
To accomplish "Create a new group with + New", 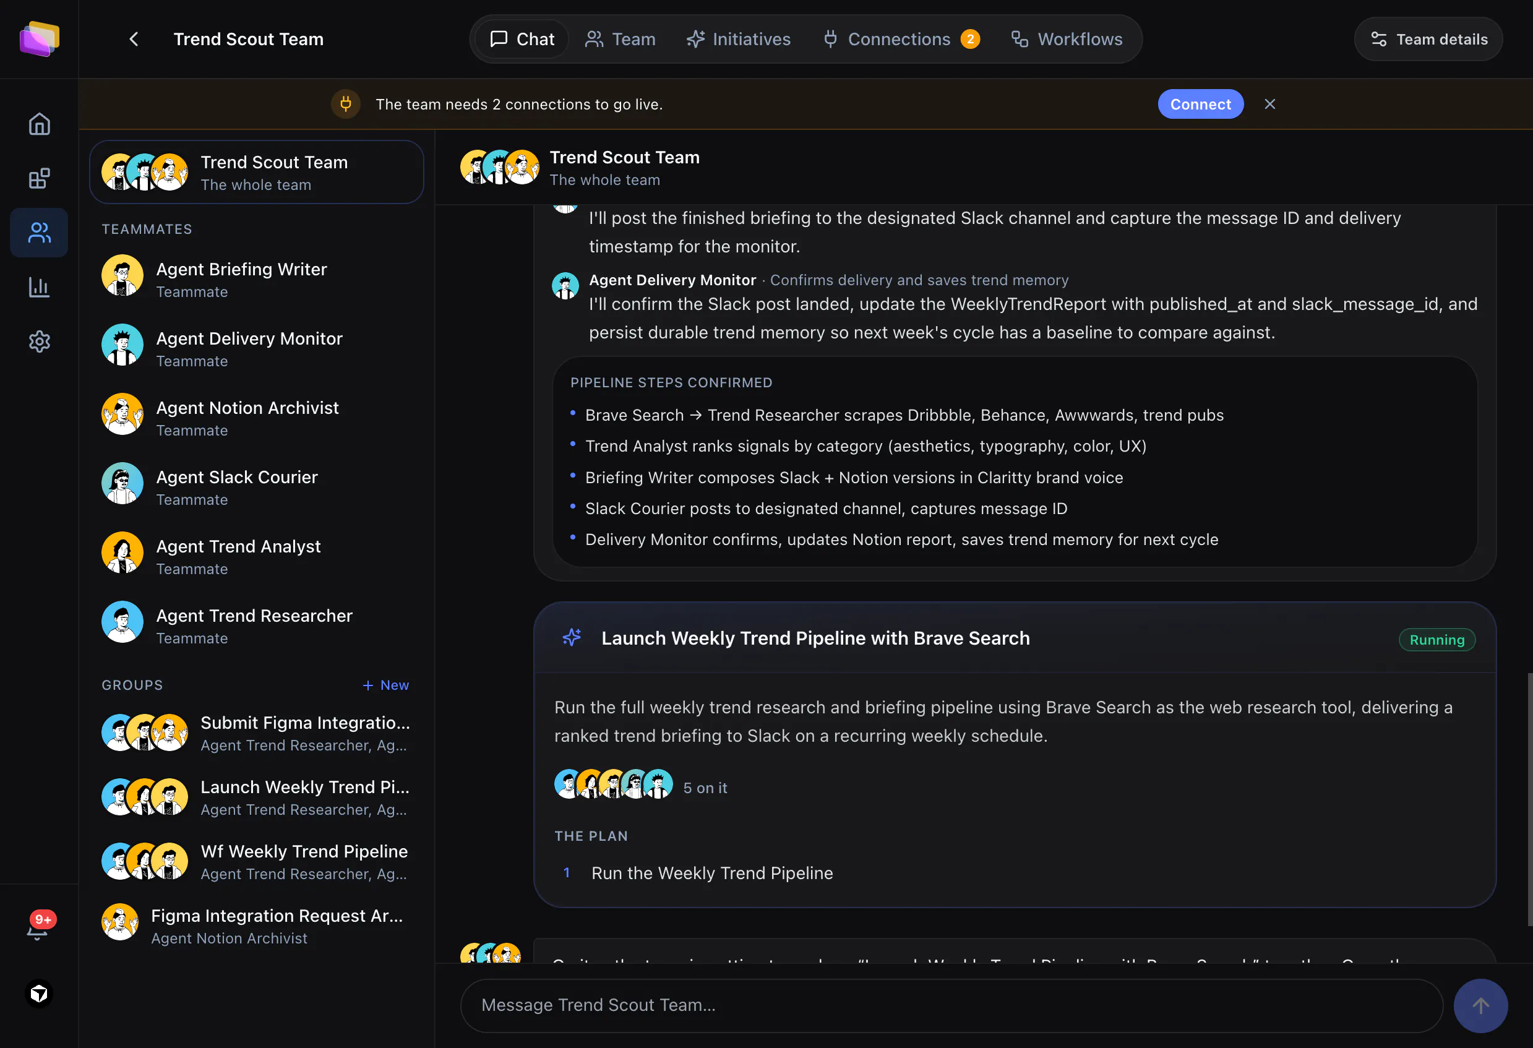I will click(x=386, y=685).
